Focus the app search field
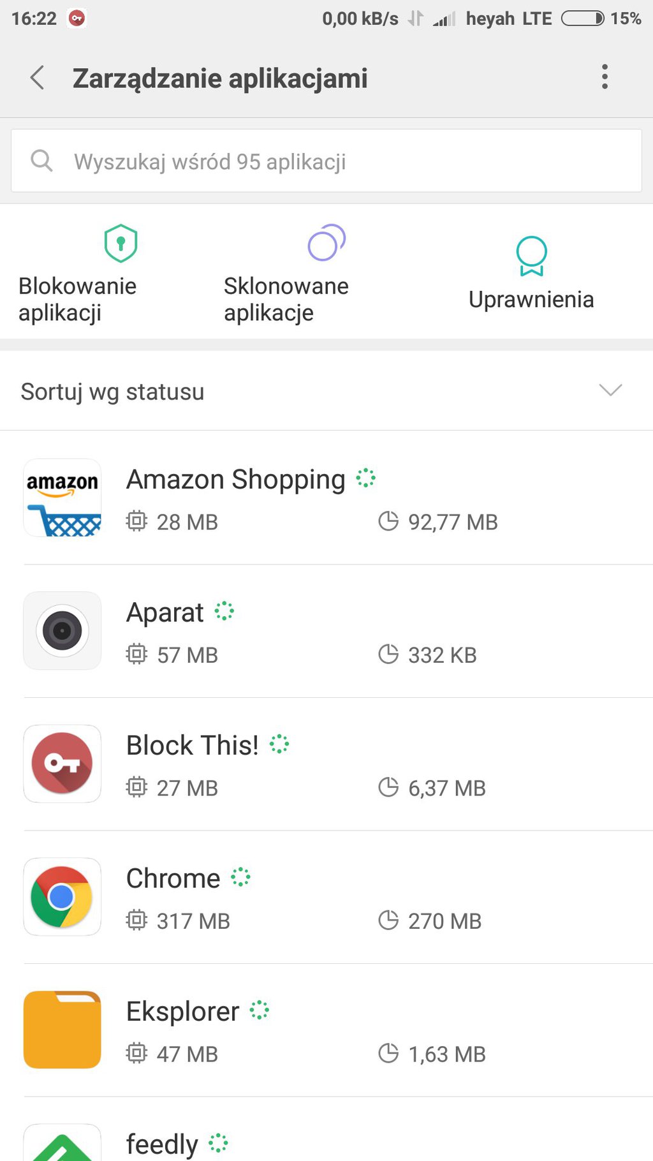The height and width of the screenshot is (1161, 653). coord(344,161)
